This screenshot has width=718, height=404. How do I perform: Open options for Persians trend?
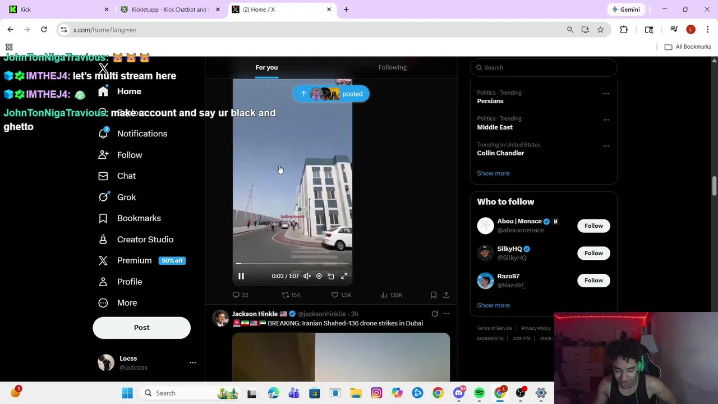point(606,94)
